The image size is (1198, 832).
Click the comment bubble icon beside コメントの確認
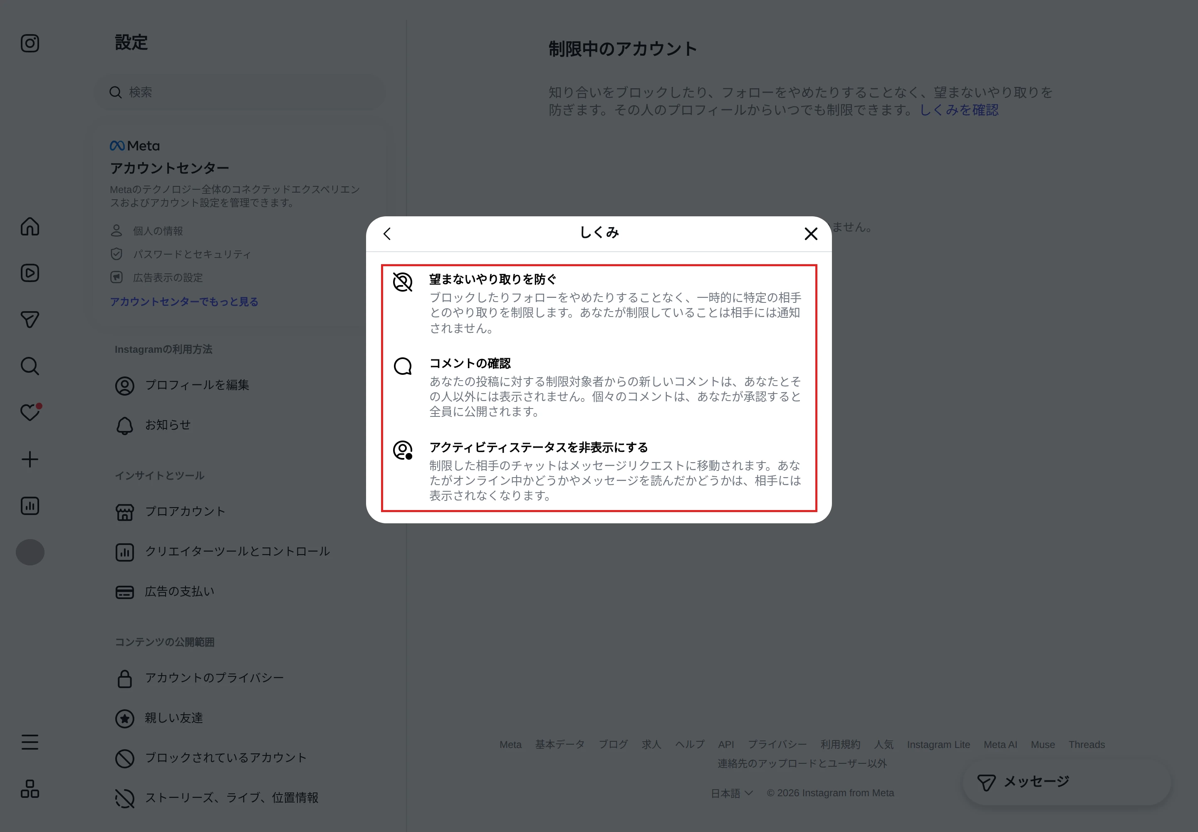[403, 366]
